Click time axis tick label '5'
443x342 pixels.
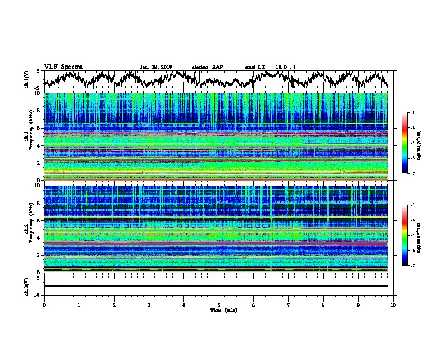[219, 305]
